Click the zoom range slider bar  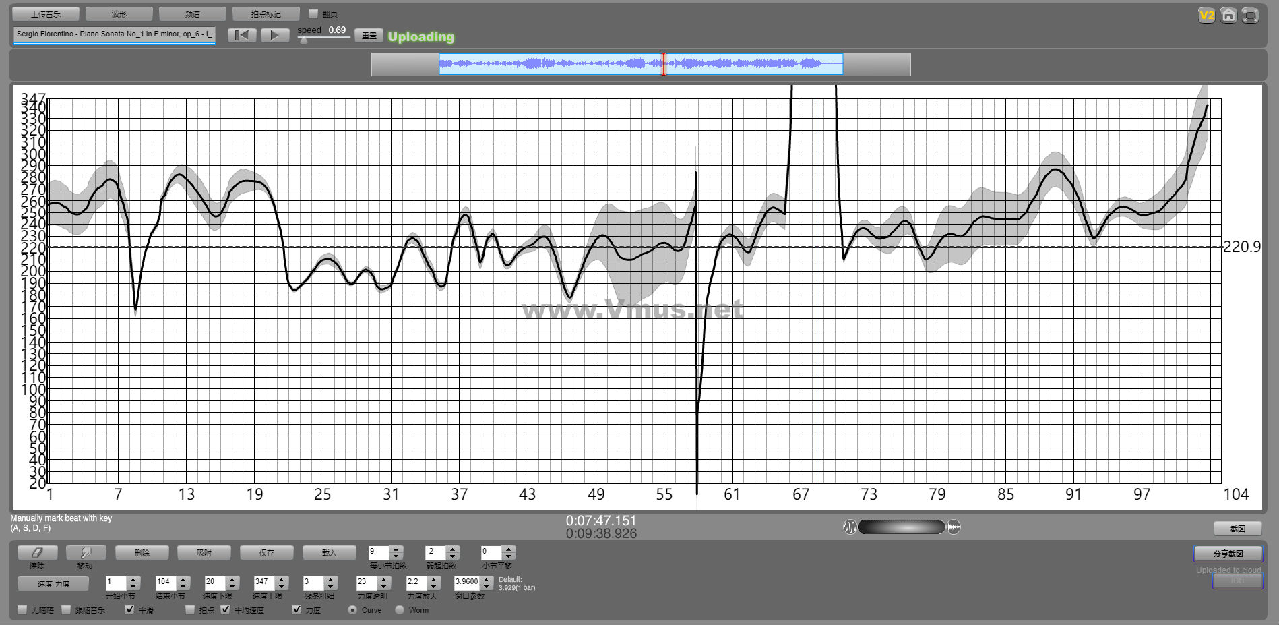coord(902,527)
